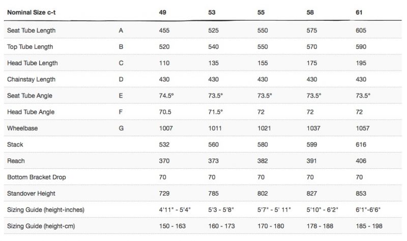Click the Reach row label

16,161
